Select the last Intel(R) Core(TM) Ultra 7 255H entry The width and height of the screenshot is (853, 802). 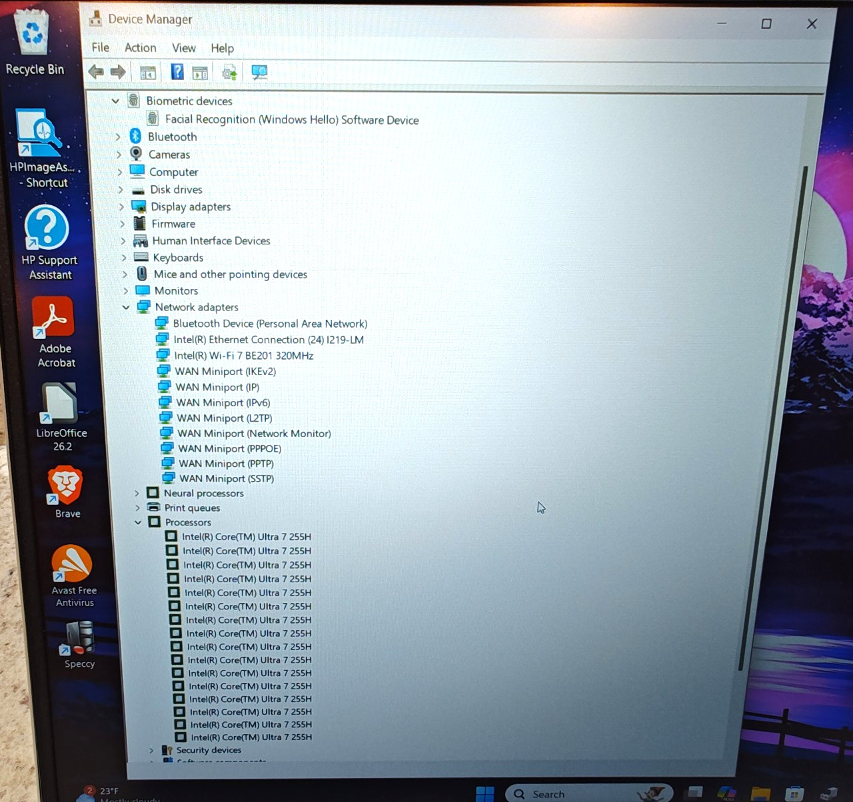[x=251, y=737]
